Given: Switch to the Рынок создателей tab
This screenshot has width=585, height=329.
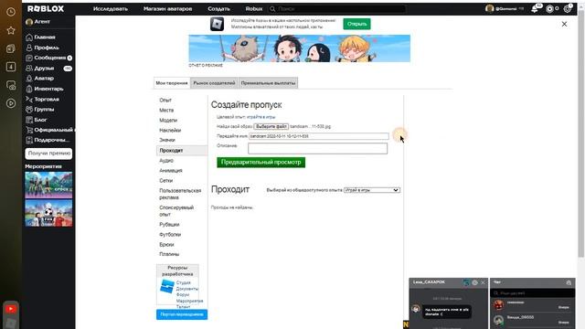Looking at the screenshot, I should point(214,83).
